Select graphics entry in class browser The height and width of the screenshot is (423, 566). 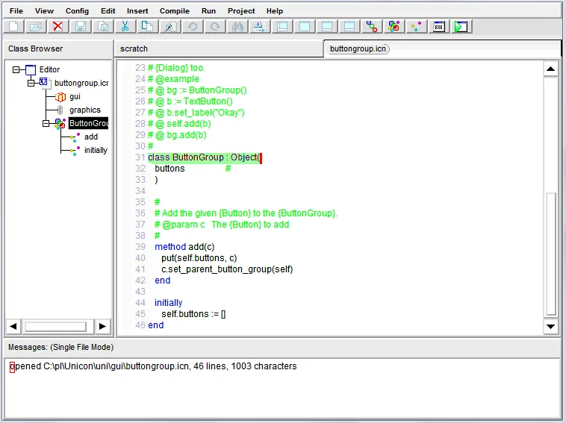(x=85, y=110)
